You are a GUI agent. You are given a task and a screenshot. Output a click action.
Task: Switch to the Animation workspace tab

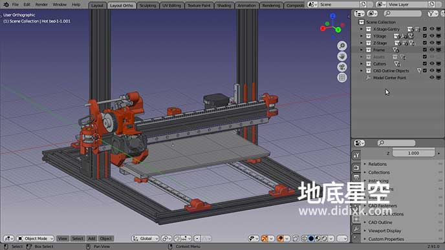[246, 5]
